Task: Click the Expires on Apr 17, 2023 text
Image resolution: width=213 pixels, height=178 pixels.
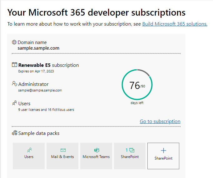Action: point(36,71)
